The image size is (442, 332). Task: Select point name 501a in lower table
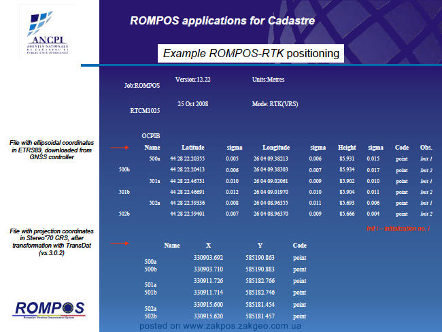pos(150,285)
